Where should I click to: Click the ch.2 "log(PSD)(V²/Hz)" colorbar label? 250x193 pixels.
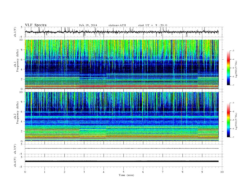[x=236, y=121]
